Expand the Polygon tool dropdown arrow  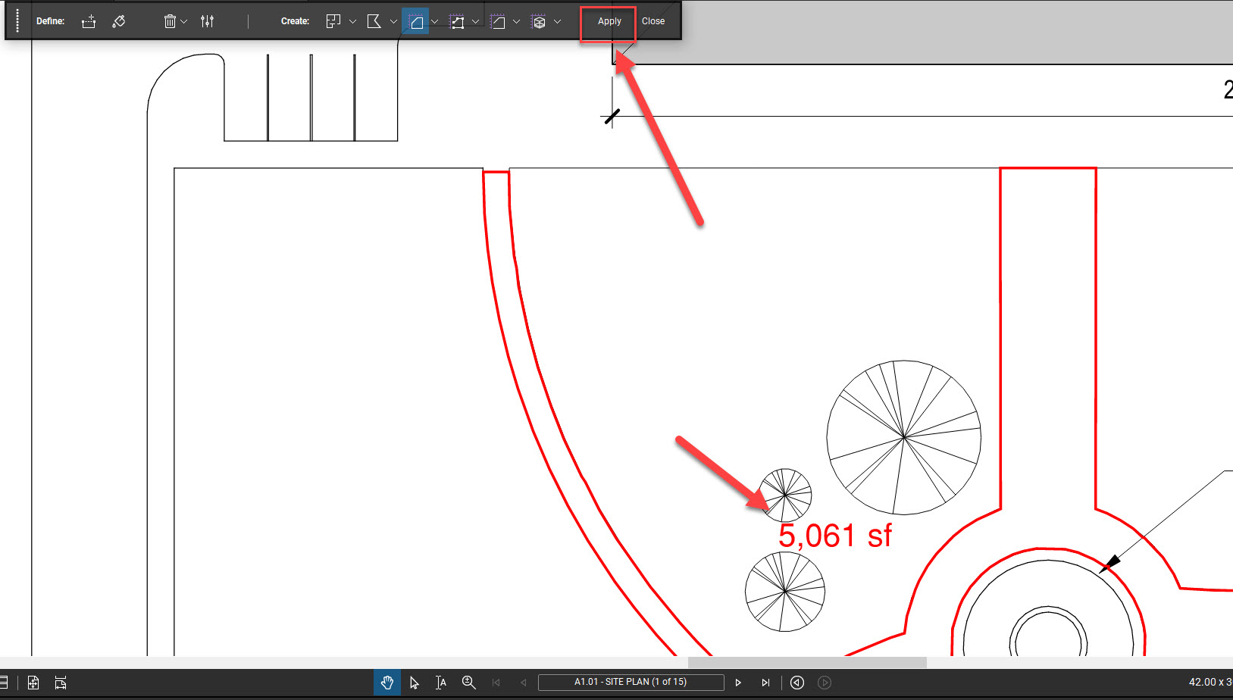point(393,22)
